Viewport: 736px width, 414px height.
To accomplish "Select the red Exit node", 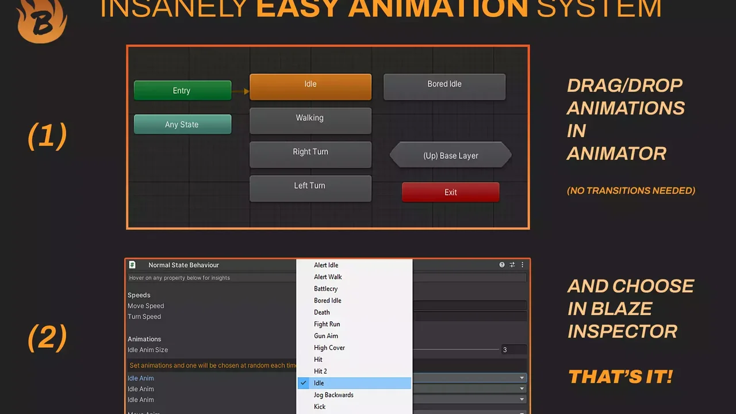I will (x=451, y=192).
